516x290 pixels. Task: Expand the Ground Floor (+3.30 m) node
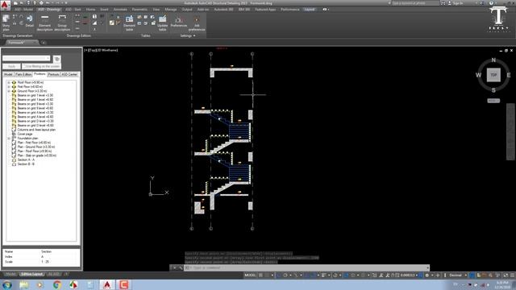click(9, 91)
